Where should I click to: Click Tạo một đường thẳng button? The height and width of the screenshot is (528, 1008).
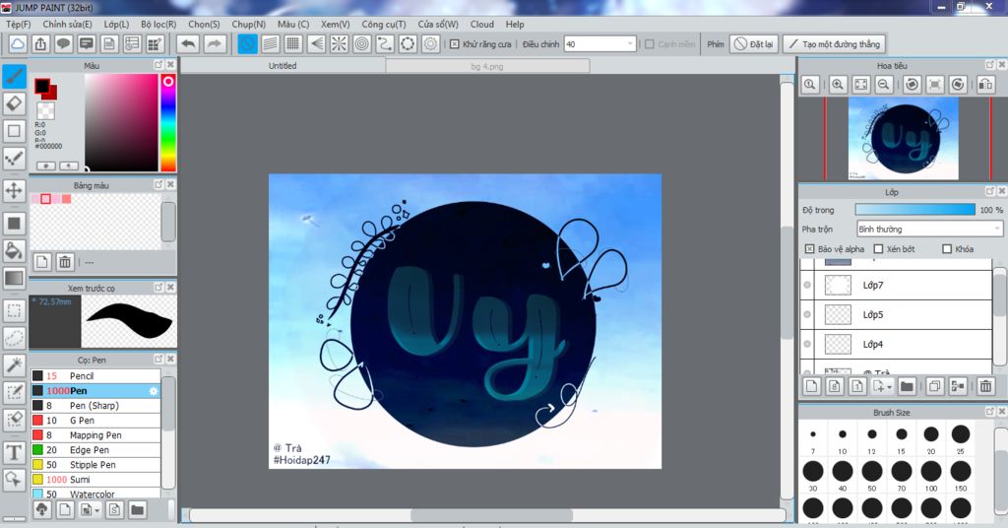835,44
